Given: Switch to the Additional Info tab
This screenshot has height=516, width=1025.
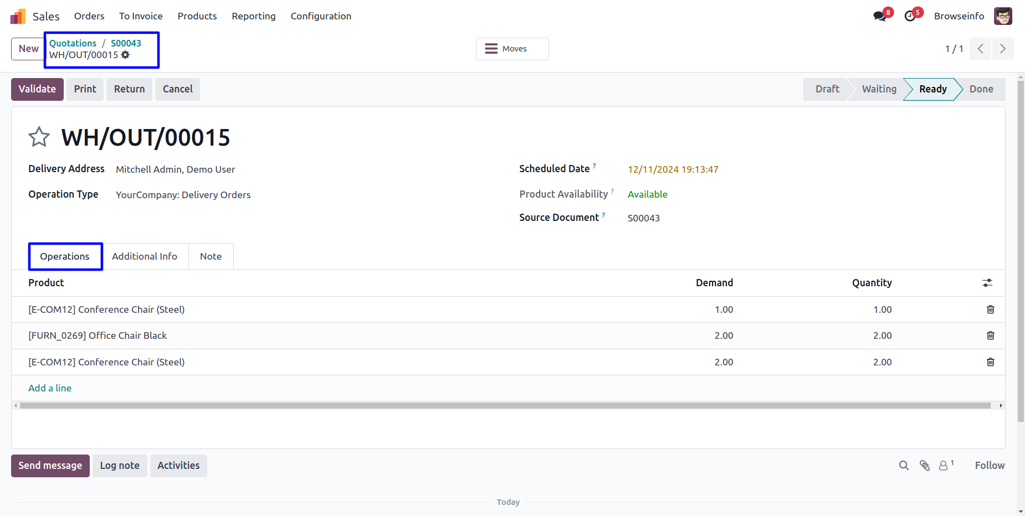Looking at the screenshot, I should 145,256.
